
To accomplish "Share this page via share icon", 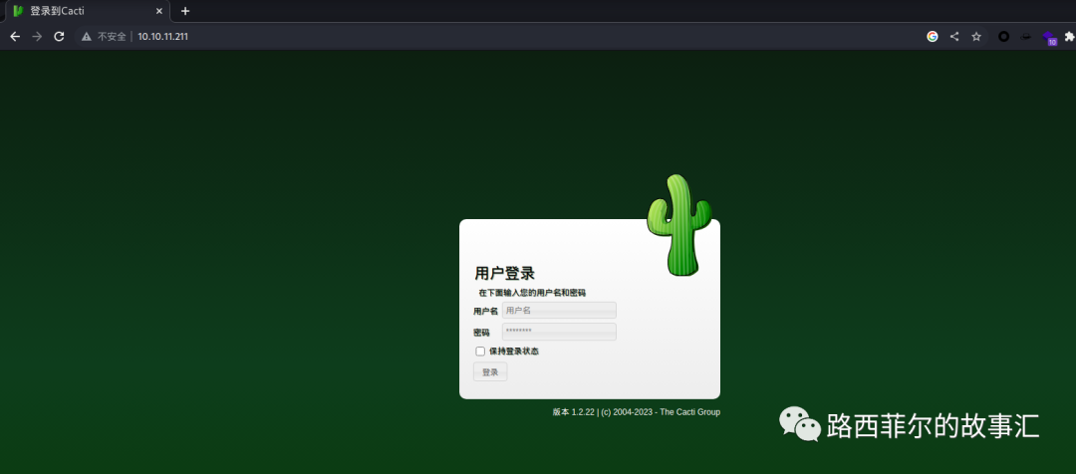I will pyautogui.click(x=953, y=37).
